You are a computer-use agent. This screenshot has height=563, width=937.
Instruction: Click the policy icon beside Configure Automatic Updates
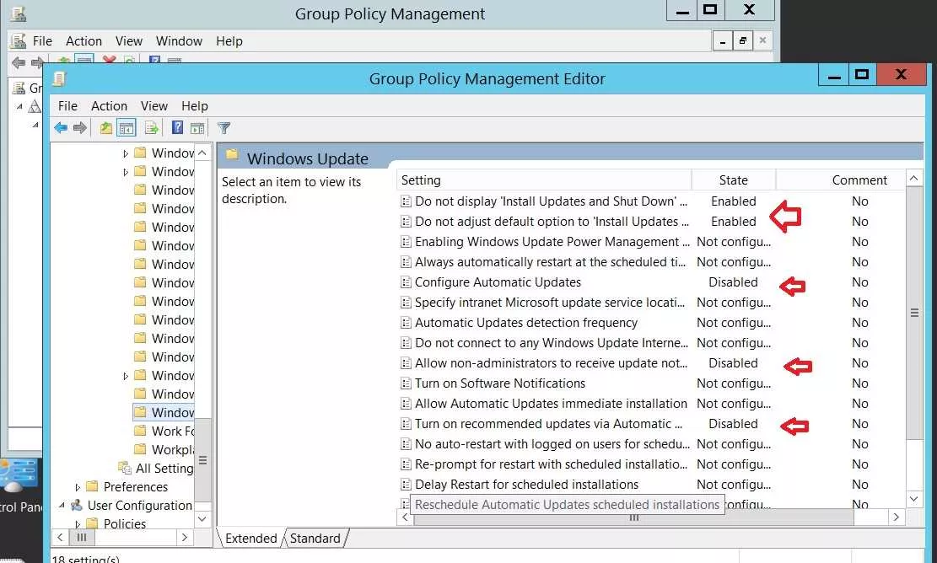click(x=406, y=282)
